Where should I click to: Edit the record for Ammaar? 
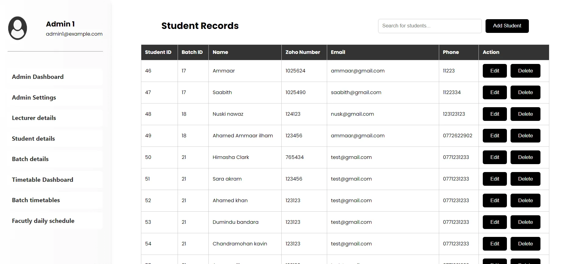click(x=495, y=71)
